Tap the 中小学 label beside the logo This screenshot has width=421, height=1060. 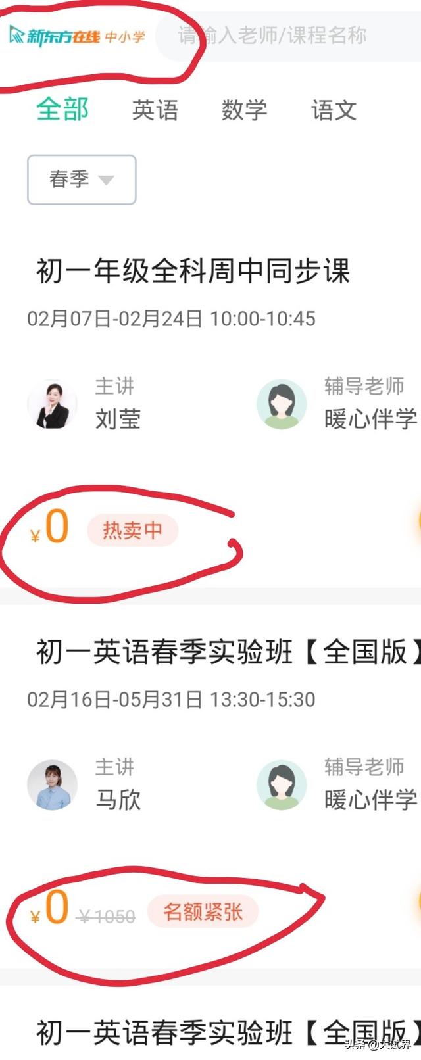[125, 37]
